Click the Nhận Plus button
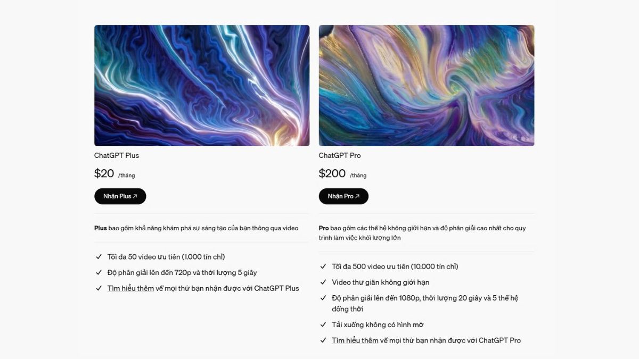Screen dimensions: 639x359 point(120,196)
